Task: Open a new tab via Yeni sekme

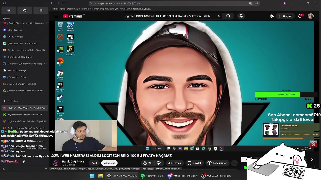Action: coord(24,101)
